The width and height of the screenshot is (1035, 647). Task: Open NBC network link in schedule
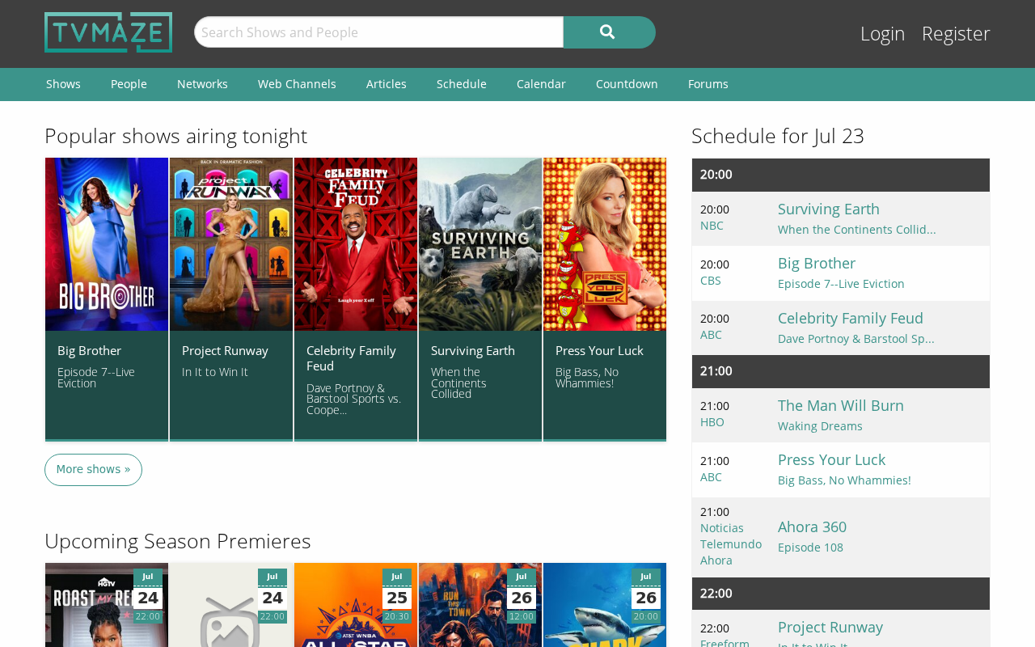(712, 226)
